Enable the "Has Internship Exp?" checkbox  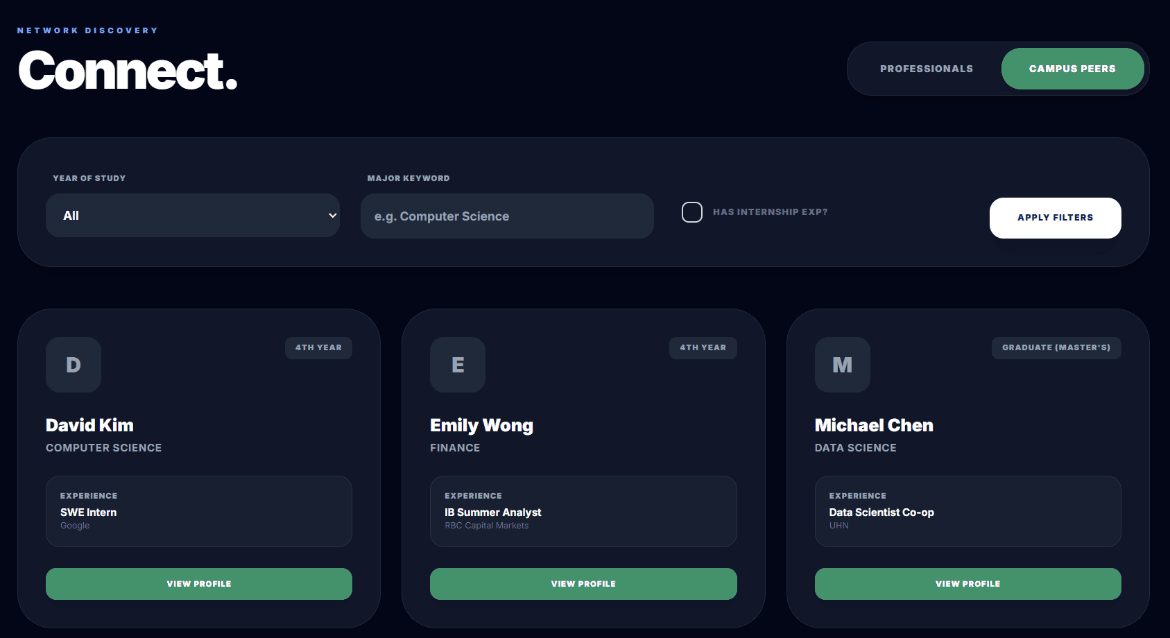point(691,212)
